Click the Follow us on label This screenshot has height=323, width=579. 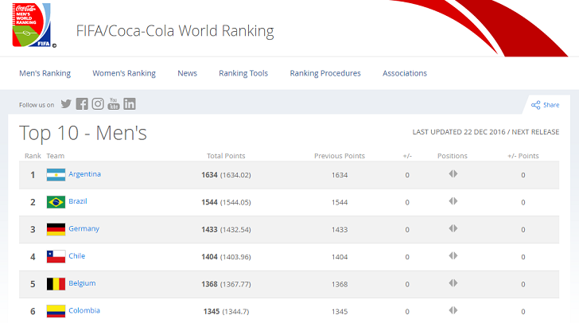pos(37,105)
